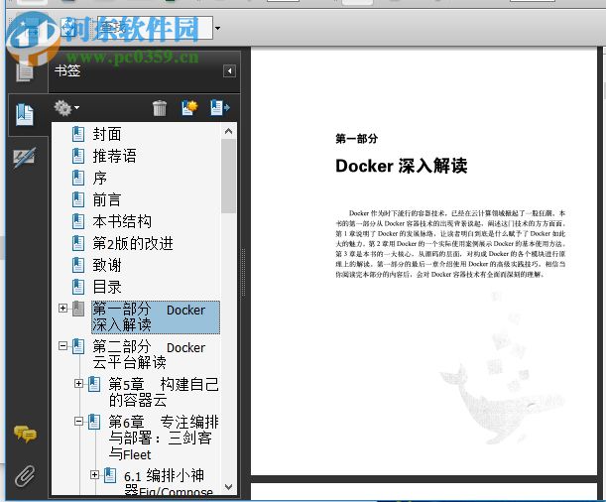Select bookmark 第一部分 Docker深入解读
The image size is (606, 502).
coord(156,317)
